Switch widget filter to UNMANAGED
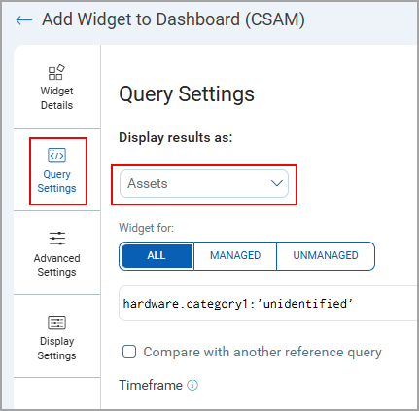Image resolution: width=419 pixels, height=411 pixels. click(326, 255)
